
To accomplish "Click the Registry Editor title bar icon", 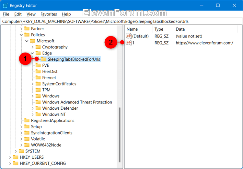I will (5, 5).
